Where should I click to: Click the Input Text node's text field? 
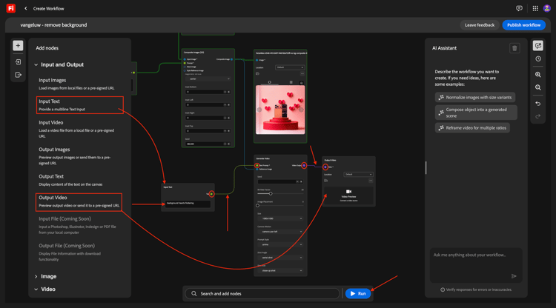coord(188,204)
